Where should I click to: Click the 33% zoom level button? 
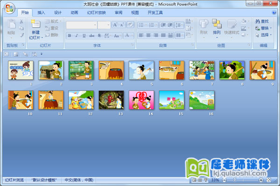[x=215, y=180]
